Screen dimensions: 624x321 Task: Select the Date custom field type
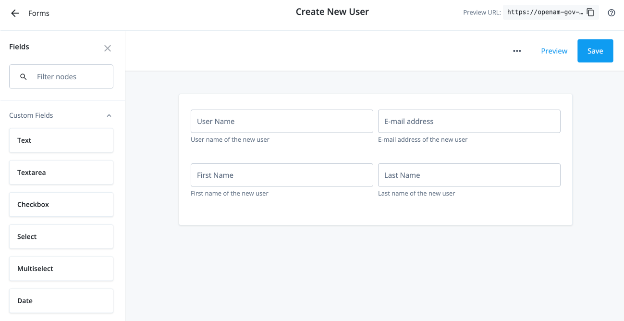[x=61, y=300]
